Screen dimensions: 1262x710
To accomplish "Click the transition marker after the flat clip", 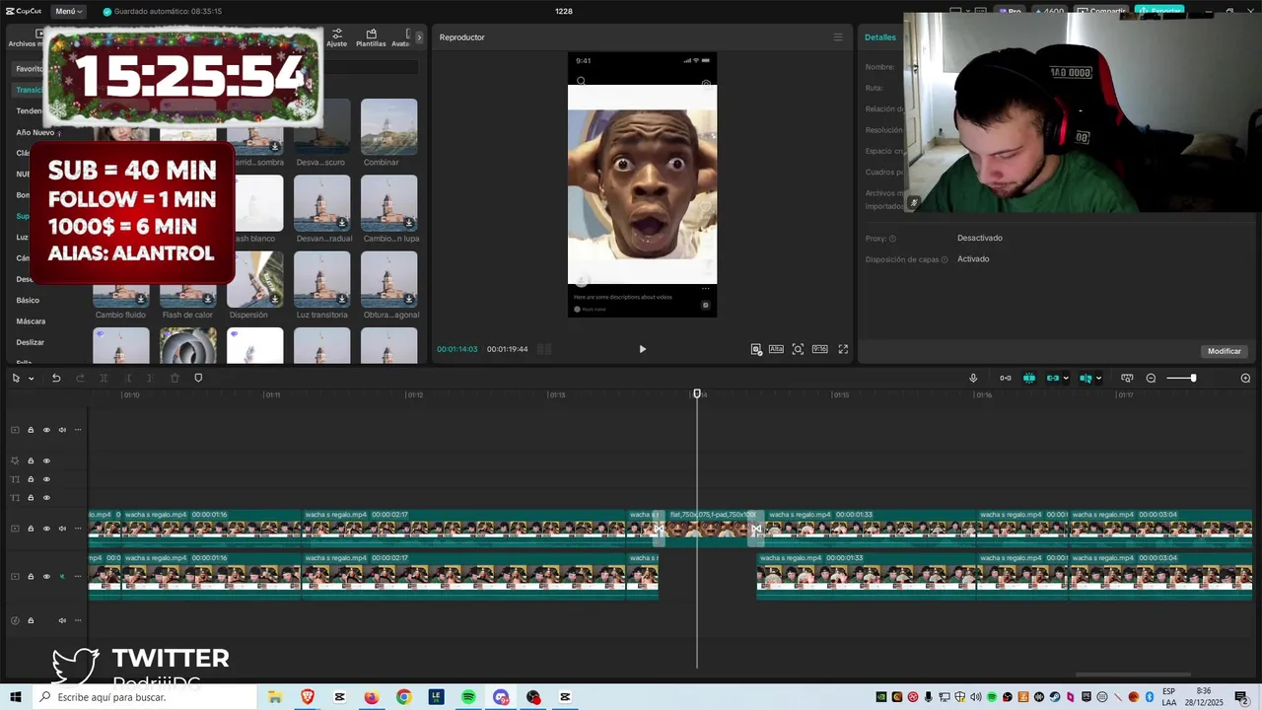I will pyautogui.click(x=756, y=530).
